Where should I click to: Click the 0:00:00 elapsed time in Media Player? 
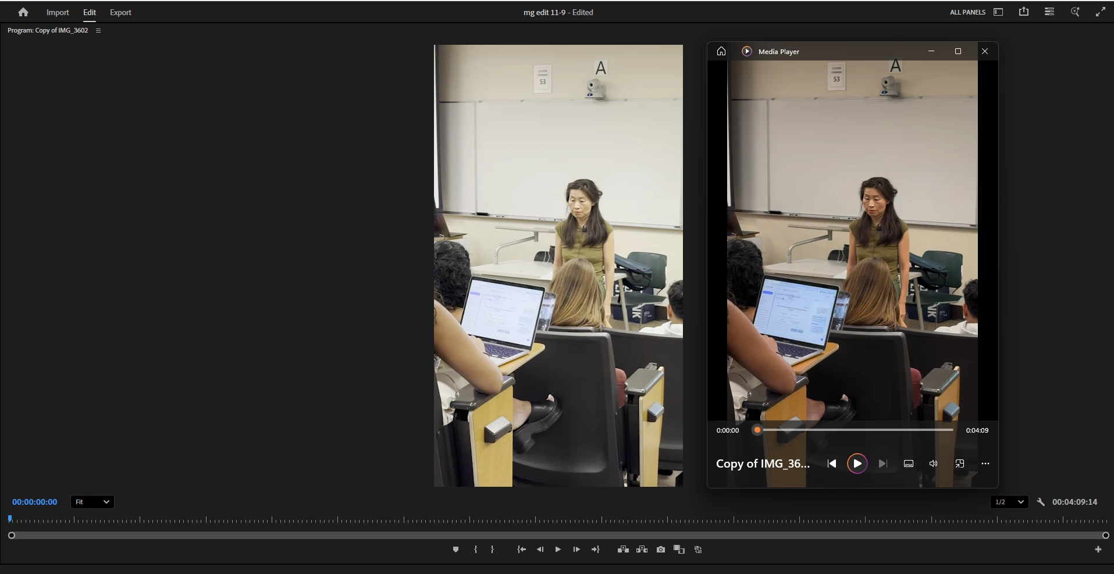pos(728,430)
